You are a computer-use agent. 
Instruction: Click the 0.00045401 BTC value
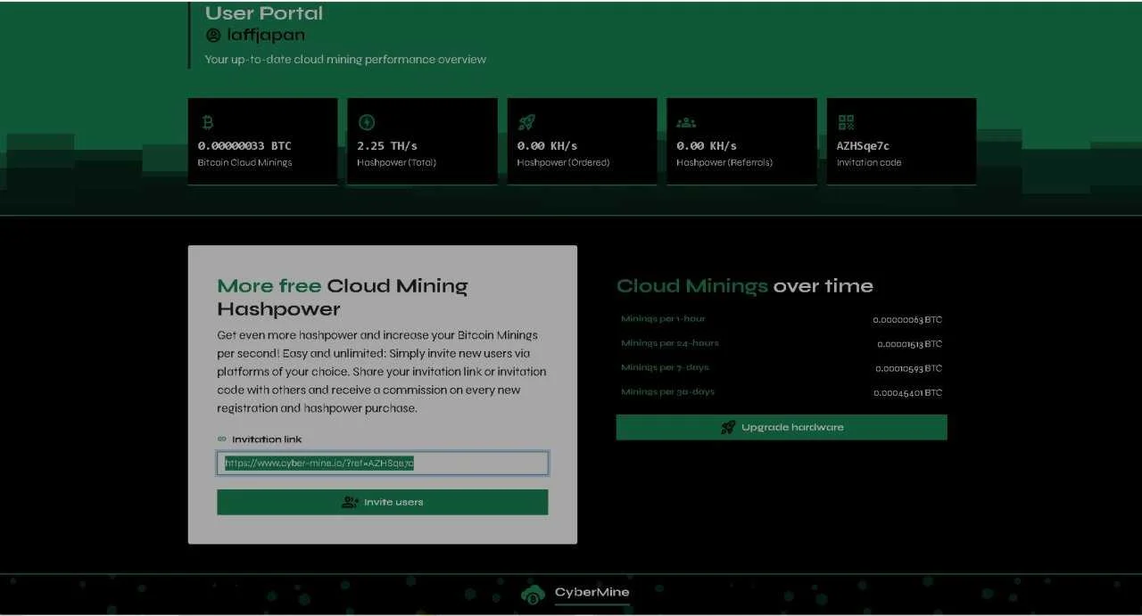click(x=908, y=392)
